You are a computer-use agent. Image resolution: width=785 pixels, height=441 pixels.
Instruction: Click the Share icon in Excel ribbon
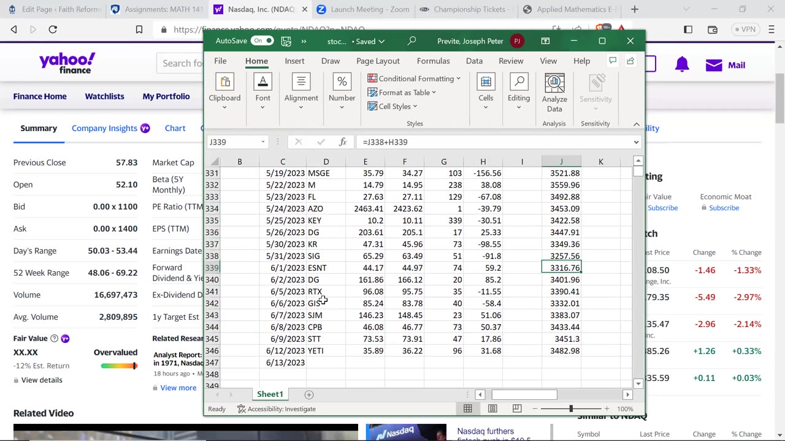point(630,61)
